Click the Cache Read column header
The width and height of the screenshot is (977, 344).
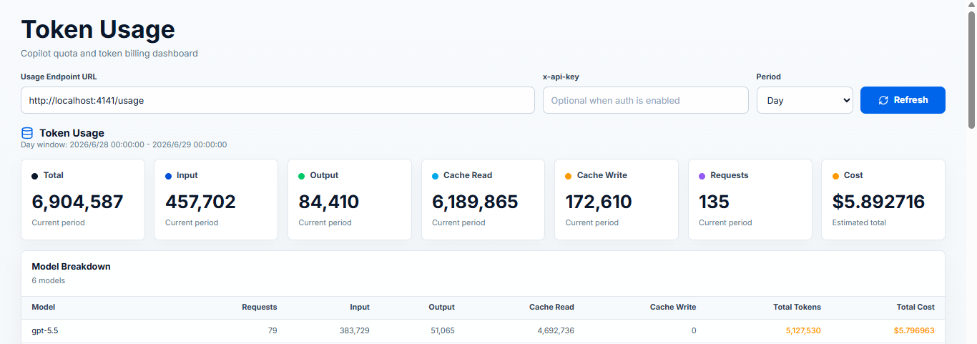(551, 307)
